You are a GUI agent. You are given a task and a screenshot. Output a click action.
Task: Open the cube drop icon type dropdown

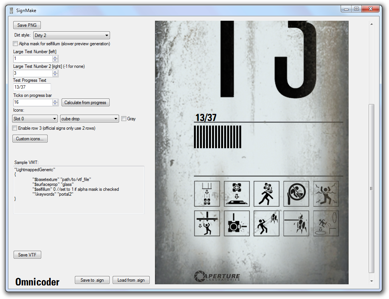click(x=89, y=118)
